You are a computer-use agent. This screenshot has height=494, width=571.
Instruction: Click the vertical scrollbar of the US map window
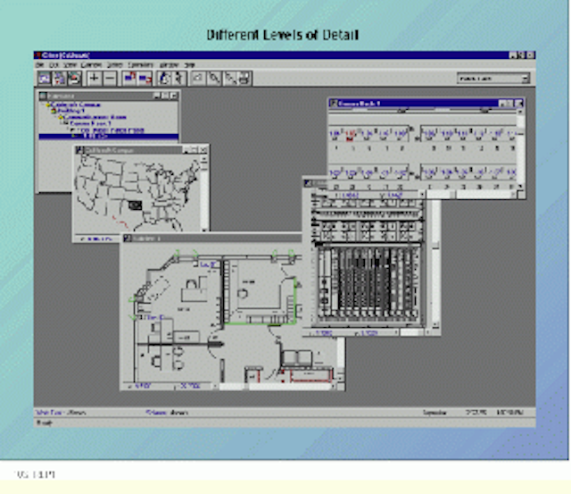point(204,193)
